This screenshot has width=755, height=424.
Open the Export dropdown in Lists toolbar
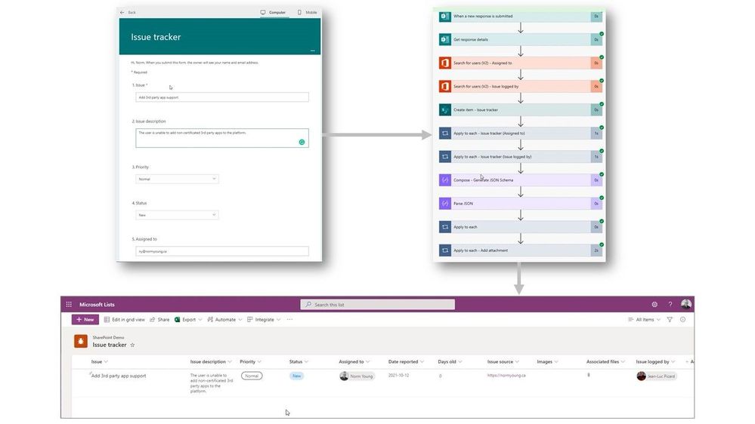click(188, 319)
